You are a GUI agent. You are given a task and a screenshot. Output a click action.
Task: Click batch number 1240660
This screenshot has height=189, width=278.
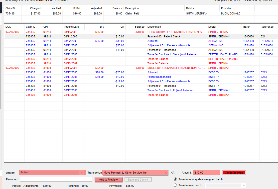point(248,36)
